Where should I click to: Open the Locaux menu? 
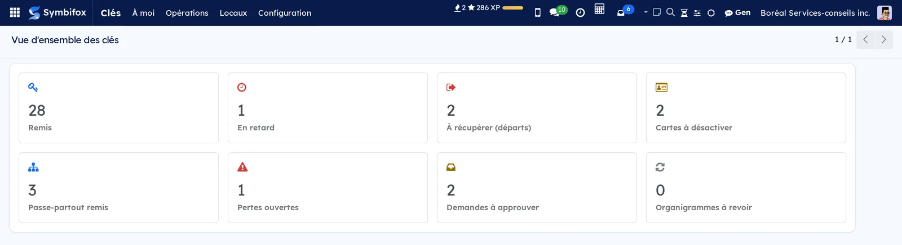pos(233,12)
